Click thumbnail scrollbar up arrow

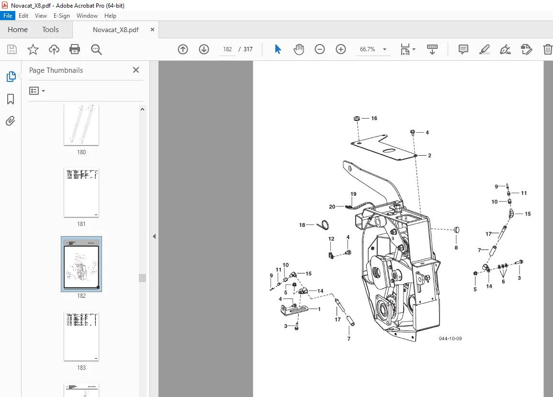(x=143, y=109)
